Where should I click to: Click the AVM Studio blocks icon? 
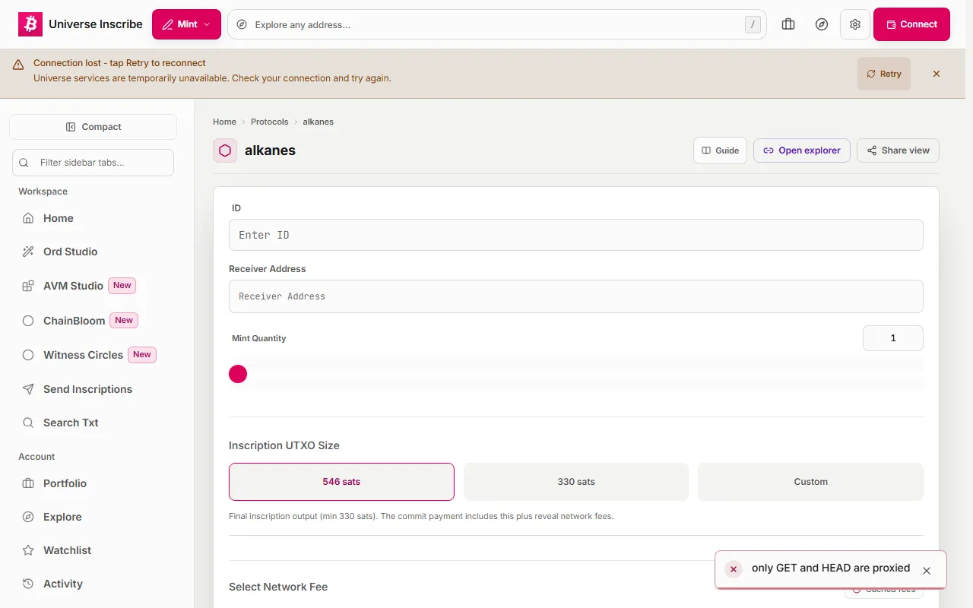[x=28, y=286]
